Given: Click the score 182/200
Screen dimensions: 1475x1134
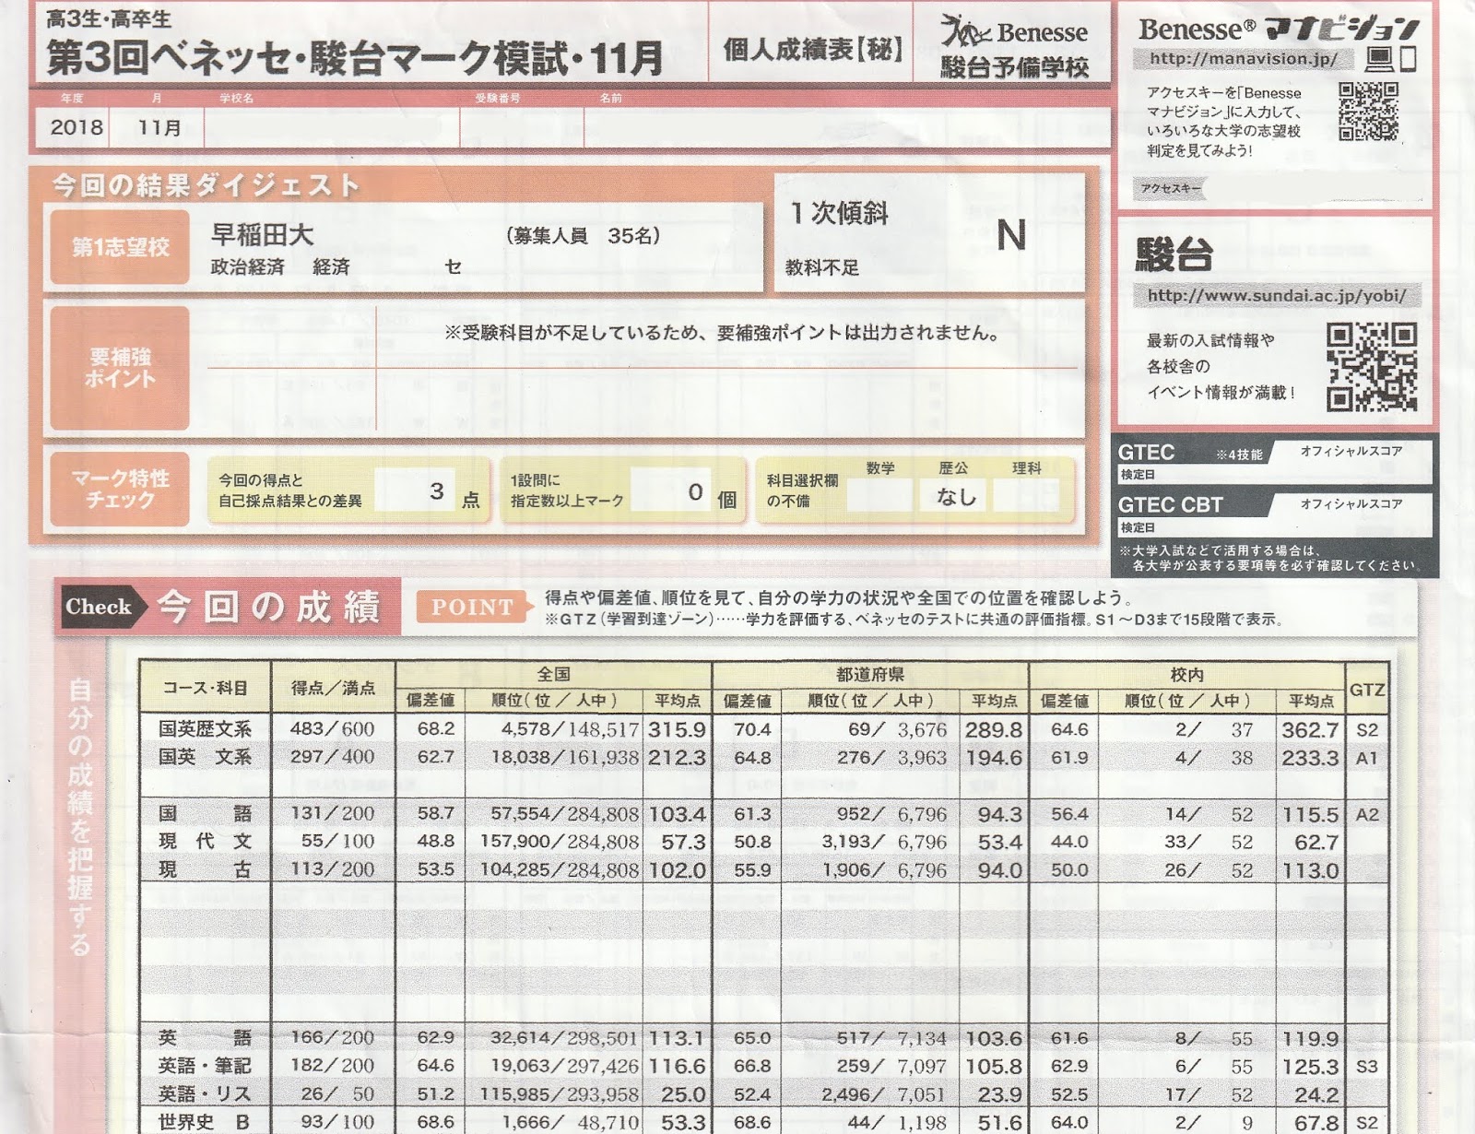Looking at the screenshot, I should (x=332, y=1066).
